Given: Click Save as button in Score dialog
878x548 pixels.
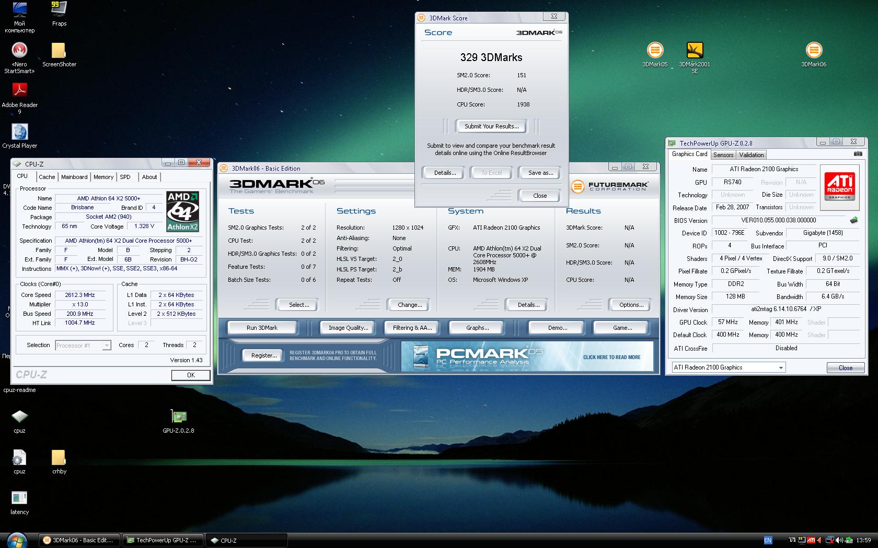Looking at the screenshot, I should 540,173.
